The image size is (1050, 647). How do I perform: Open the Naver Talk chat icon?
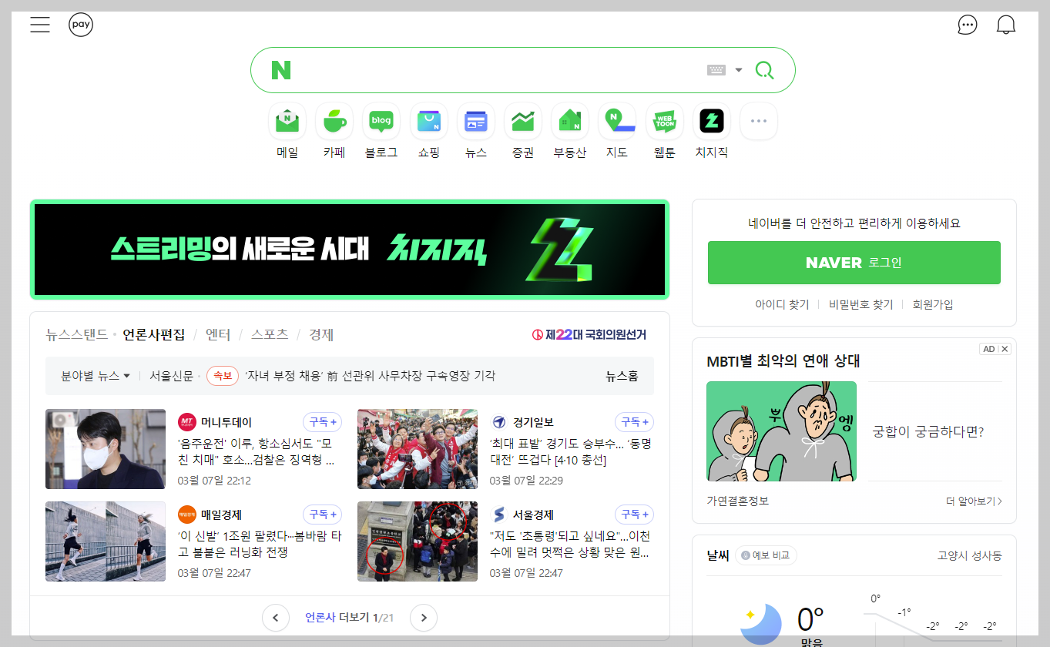968,25
